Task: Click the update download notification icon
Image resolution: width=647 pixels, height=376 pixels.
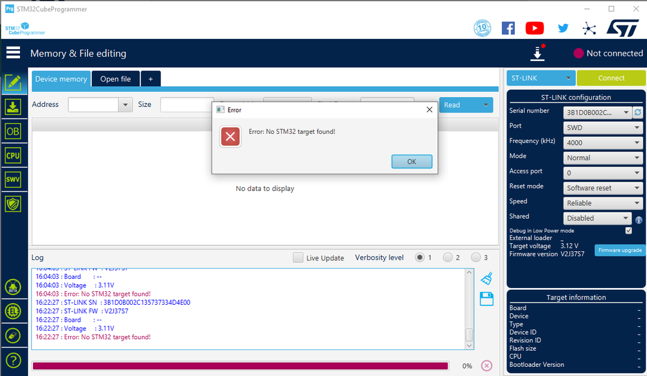Action: tap(538, 53)
